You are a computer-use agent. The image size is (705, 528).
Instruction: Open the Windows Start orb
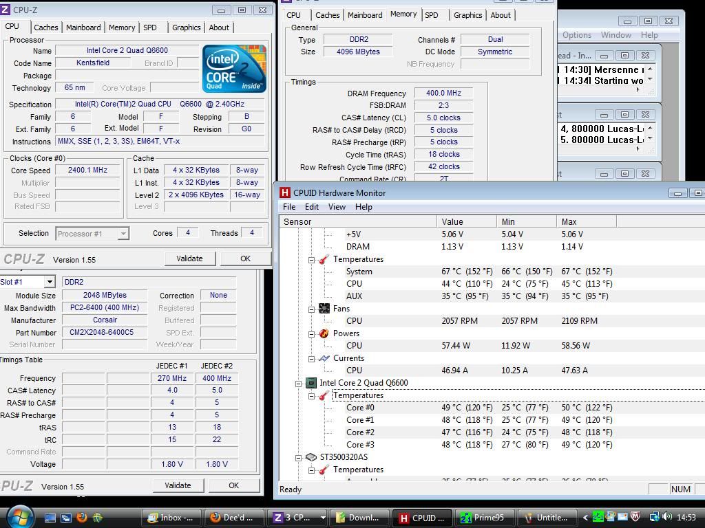tap(20, 517)
